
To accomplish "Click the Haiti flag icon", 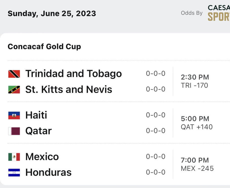I will (x=14, y=115).
